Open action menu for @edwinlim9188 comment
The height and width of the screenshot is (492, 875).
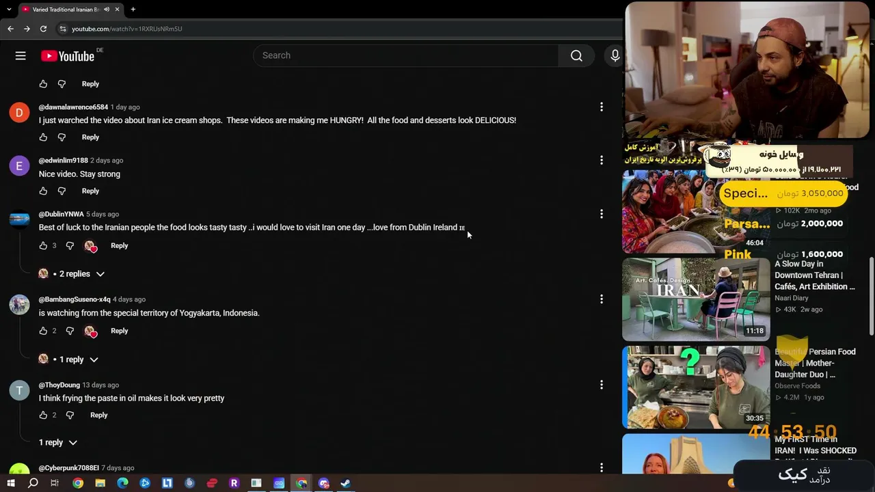click(602, 161)
